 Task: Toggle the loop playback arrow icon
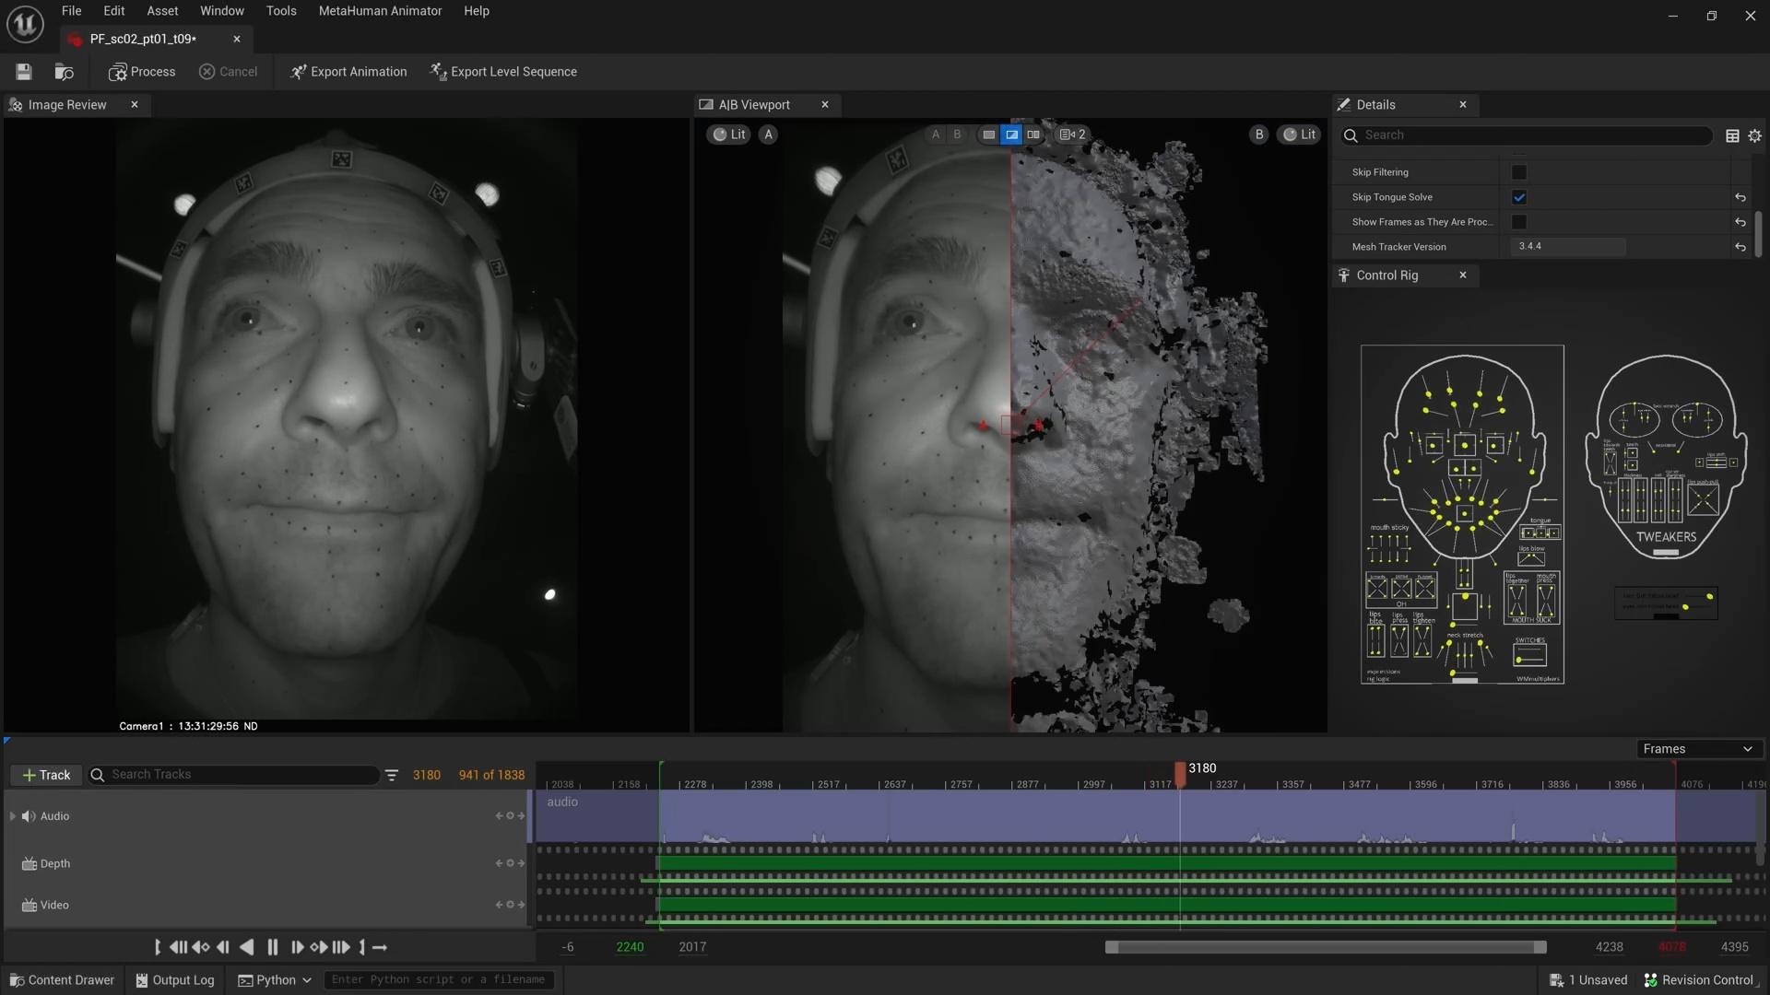point(380,947)
